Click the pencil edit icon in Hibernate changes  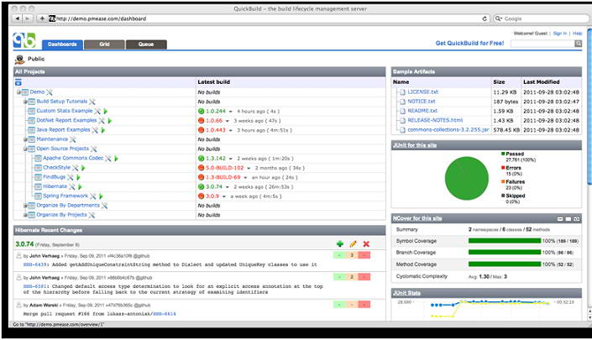[353, 244]
